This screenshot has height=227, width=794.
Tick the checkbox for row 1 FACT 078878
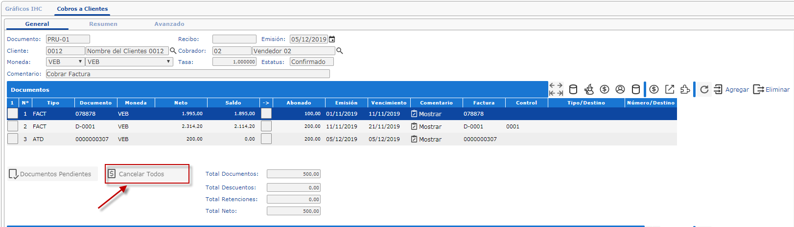coord(13,113)
